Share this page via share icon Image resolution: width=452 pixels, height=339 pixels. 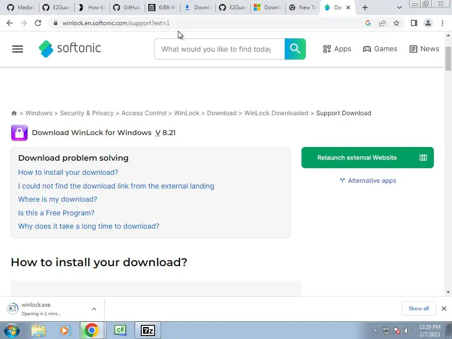(x=382, y=23)
